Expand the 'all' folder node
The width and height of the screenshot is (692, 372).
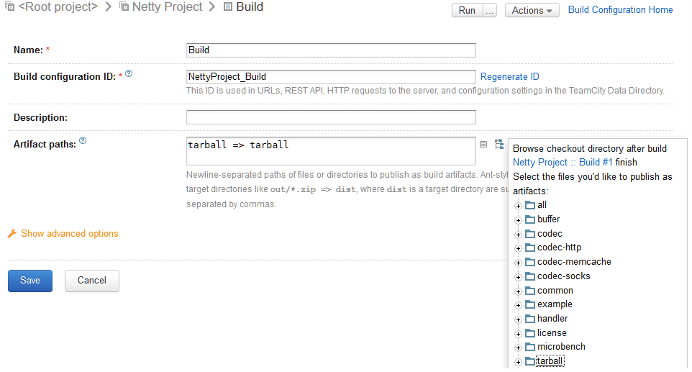tap(518, 206)
